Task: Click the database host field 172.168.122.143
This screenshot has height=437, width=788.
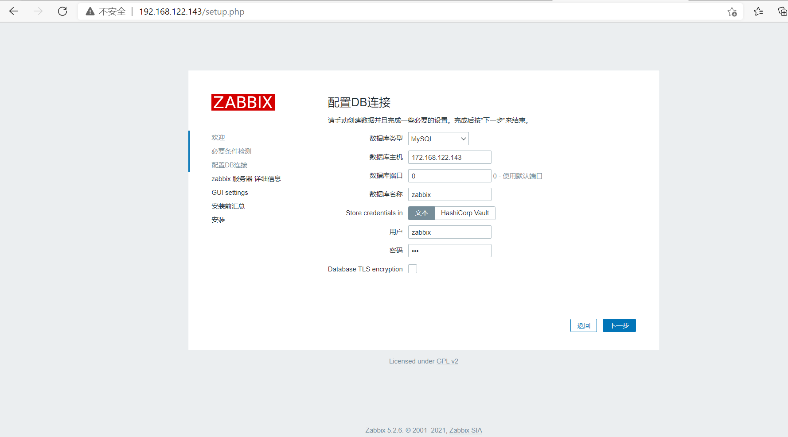Action: (x=449, y=157)
